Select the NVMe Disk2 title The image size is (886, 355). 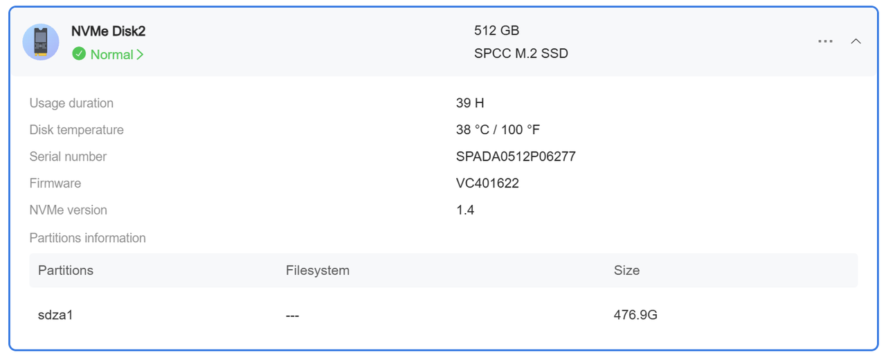tap(108, 31)
